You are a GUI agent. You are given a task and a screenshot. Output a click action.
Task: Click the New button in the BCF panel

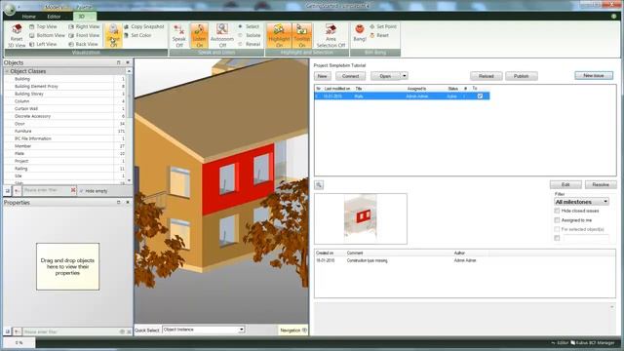(x=322, y=76)
